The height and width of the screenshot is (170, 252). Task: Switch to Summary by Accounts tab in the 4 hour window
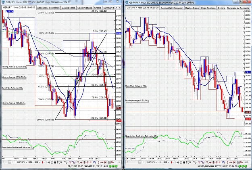[x=238, y=8]
